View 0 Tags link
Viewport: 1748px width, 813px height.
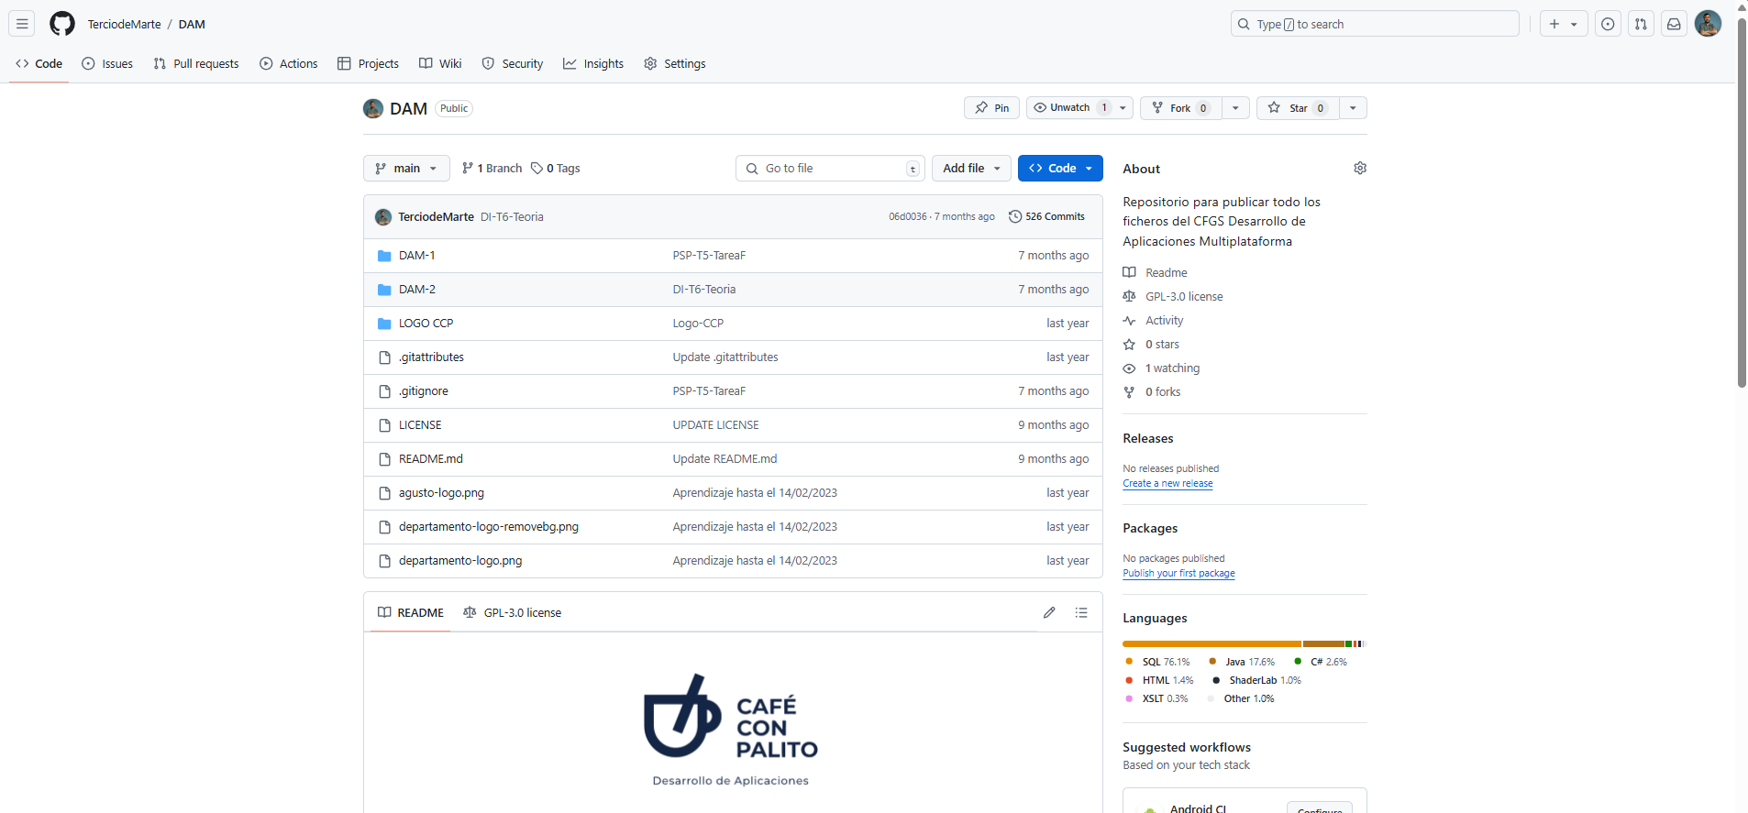tap(556, 169)
